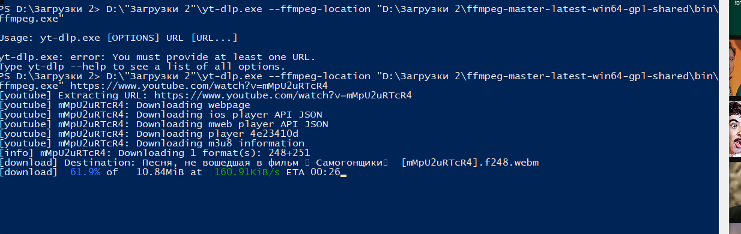
Task: Click the 'Downloading player 4e23410d' line
Action: pyautogui.click(x=217, y=134)
